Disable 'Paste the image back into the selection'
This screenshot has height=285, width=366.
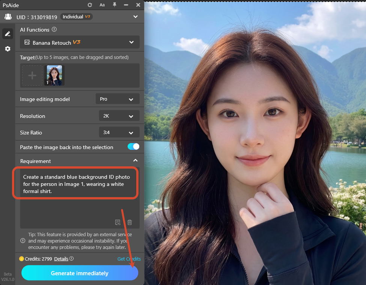[133, 147]
